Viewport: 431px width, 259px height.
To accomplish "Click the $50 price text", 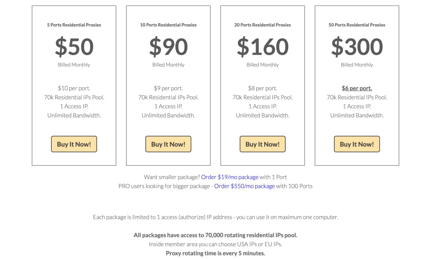I will point(74,46).
